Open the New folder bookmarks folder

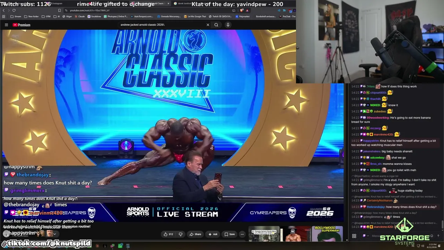(x=32, y=16)
